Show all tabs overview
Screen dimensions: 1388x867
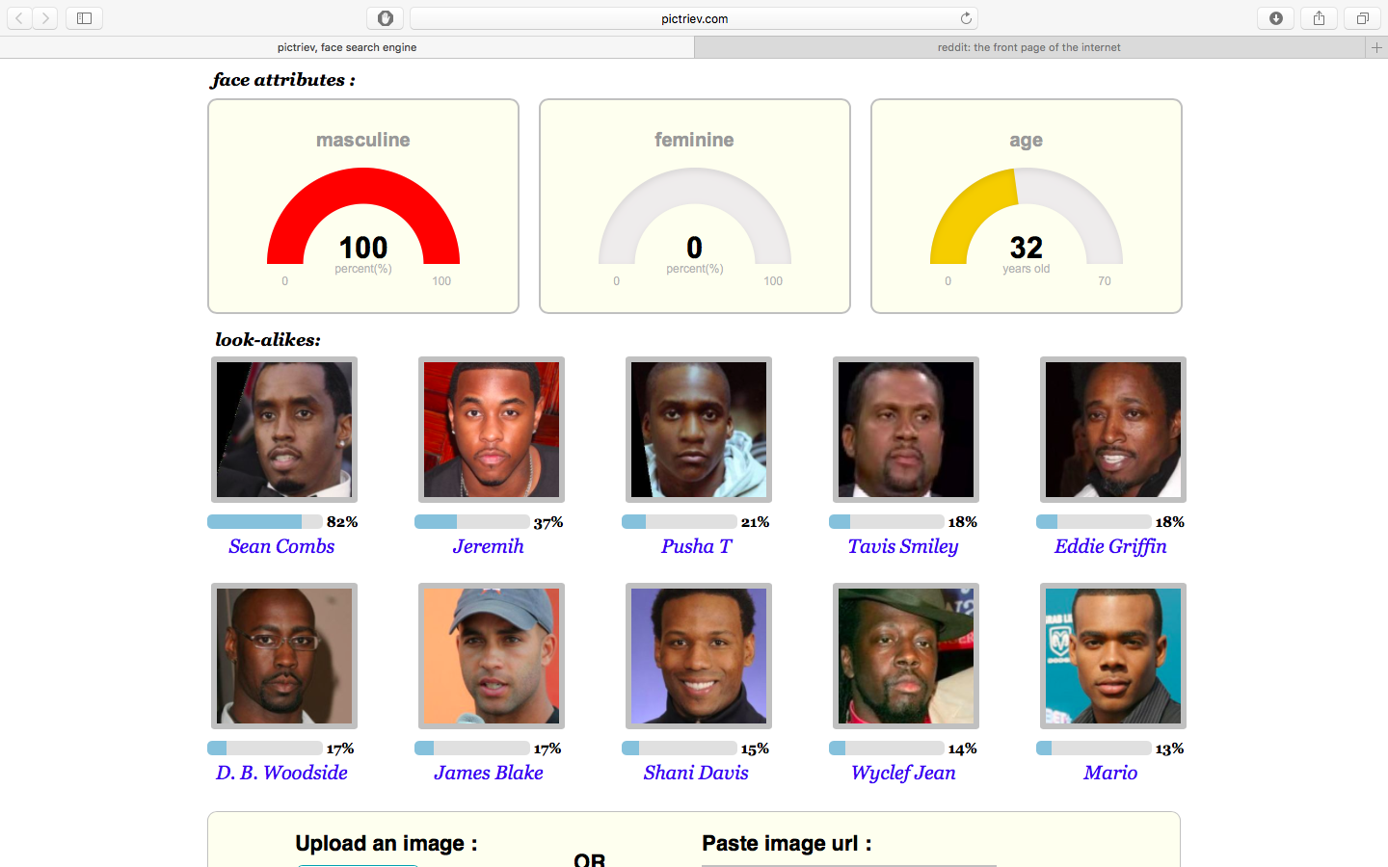point(1362,18)
